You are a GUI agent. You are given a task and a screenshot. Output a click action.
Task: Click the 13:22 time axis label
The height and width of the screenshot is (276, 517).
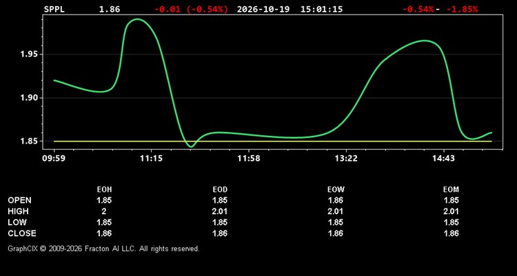click(346, 159)
